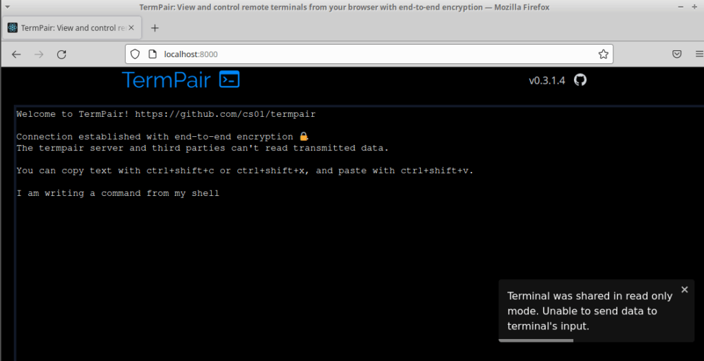Click 'I am writing a command' line
This screenshot has width=704, height=361.
pyautogui.click(x=118, y=193)
